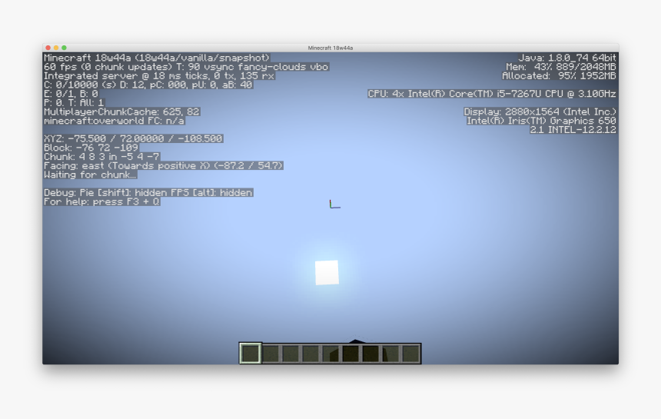Close the Minecraft 18w44a window
661x419 pixels.
pyautogui.click(x=48, y=48)
